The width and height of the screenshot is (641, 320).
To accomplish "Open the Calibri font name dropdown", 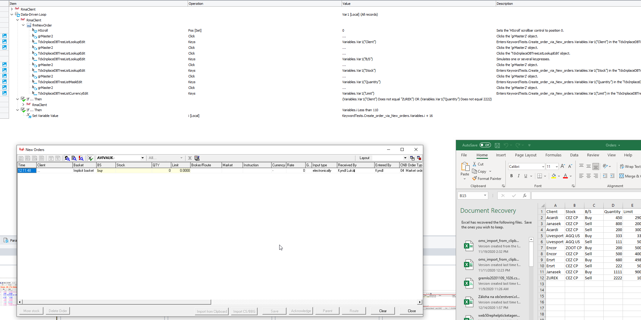I will [543, 167].
